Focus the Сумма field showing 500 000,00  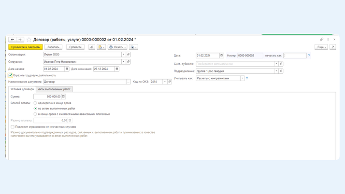pos(47,97)
